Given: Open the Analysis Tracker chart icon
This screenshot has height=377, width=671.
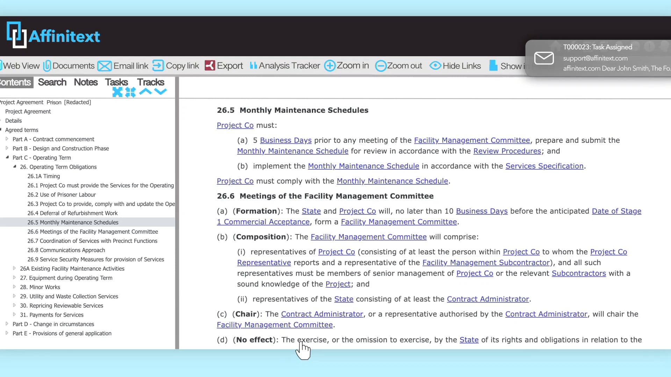Looking at the screenshot, I should (253, 65).
